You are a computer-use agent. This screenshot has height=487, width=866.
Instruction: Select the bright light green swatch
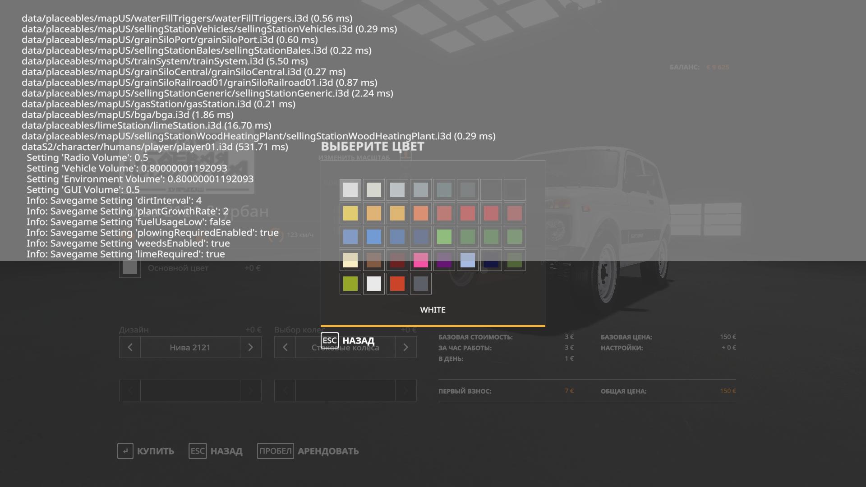coord(444,237)
